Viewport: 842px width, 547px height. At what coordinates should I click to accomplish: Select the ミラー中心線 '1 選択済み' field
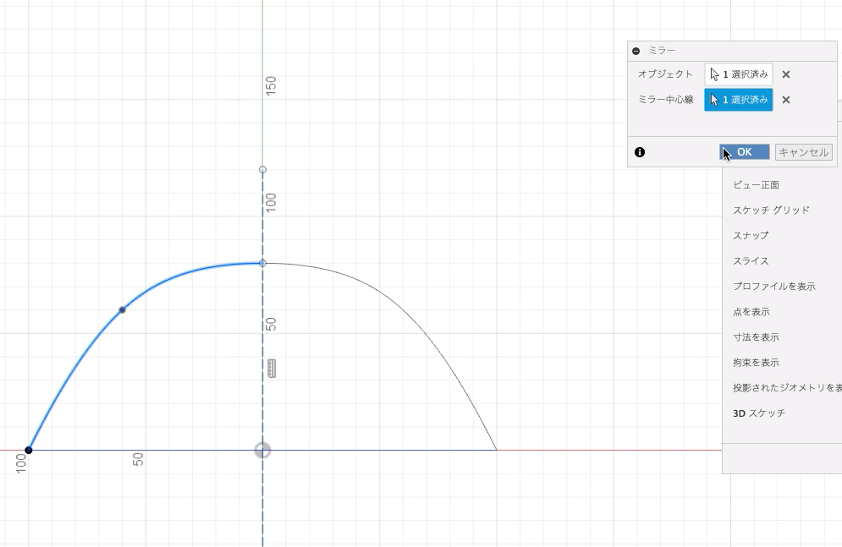coord(739,100)
